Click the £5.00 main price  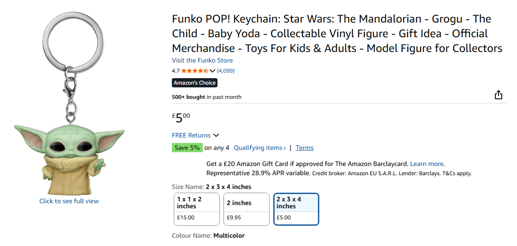[x=181, y=118]
